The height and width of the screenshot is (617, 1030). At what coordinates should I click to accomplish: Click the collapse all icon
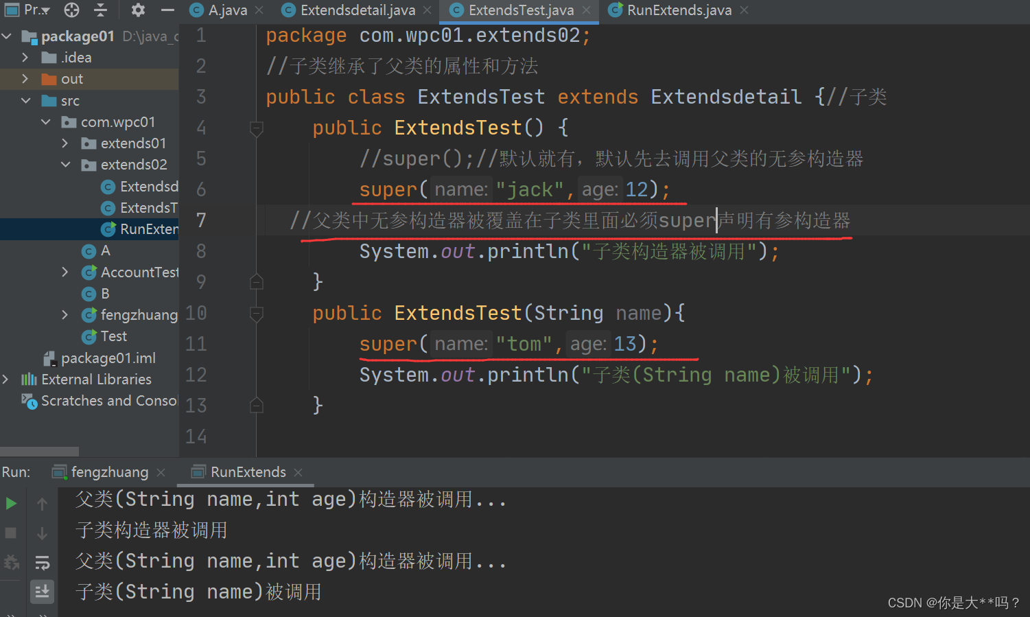click(100, 10)
